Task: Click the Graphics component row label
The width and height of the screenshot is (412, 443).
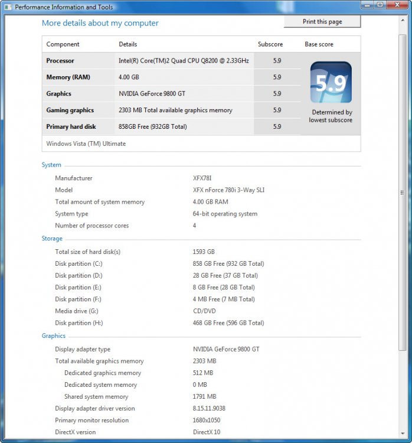Action: point(59,93)
